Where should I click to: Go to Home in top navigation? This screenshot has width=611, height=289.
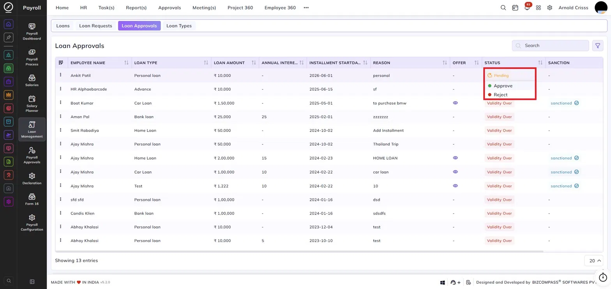coord(62,8)
